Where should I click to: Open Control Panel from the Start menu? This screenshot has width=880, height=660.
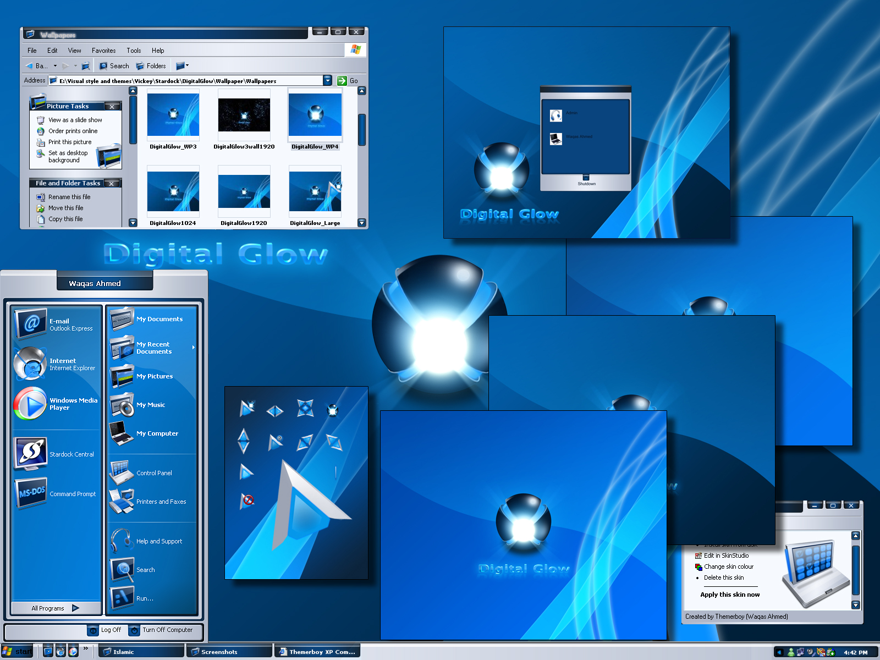152,473
